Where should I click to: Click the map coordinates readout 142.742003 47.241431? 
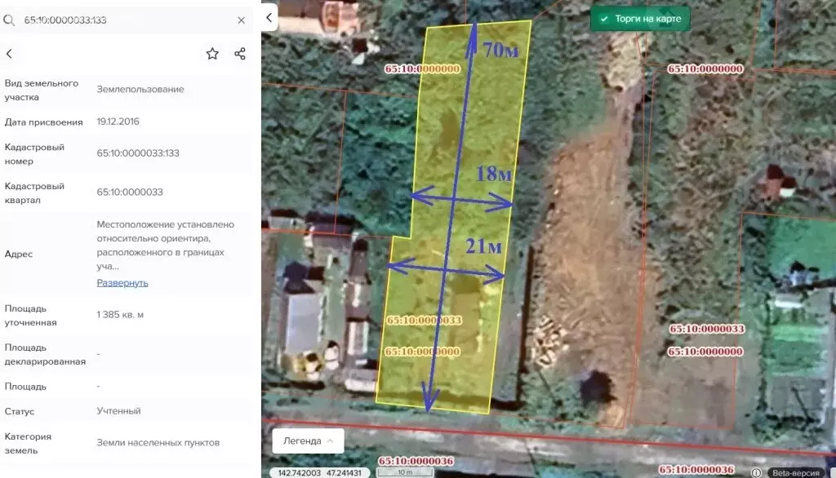[323, 472]
